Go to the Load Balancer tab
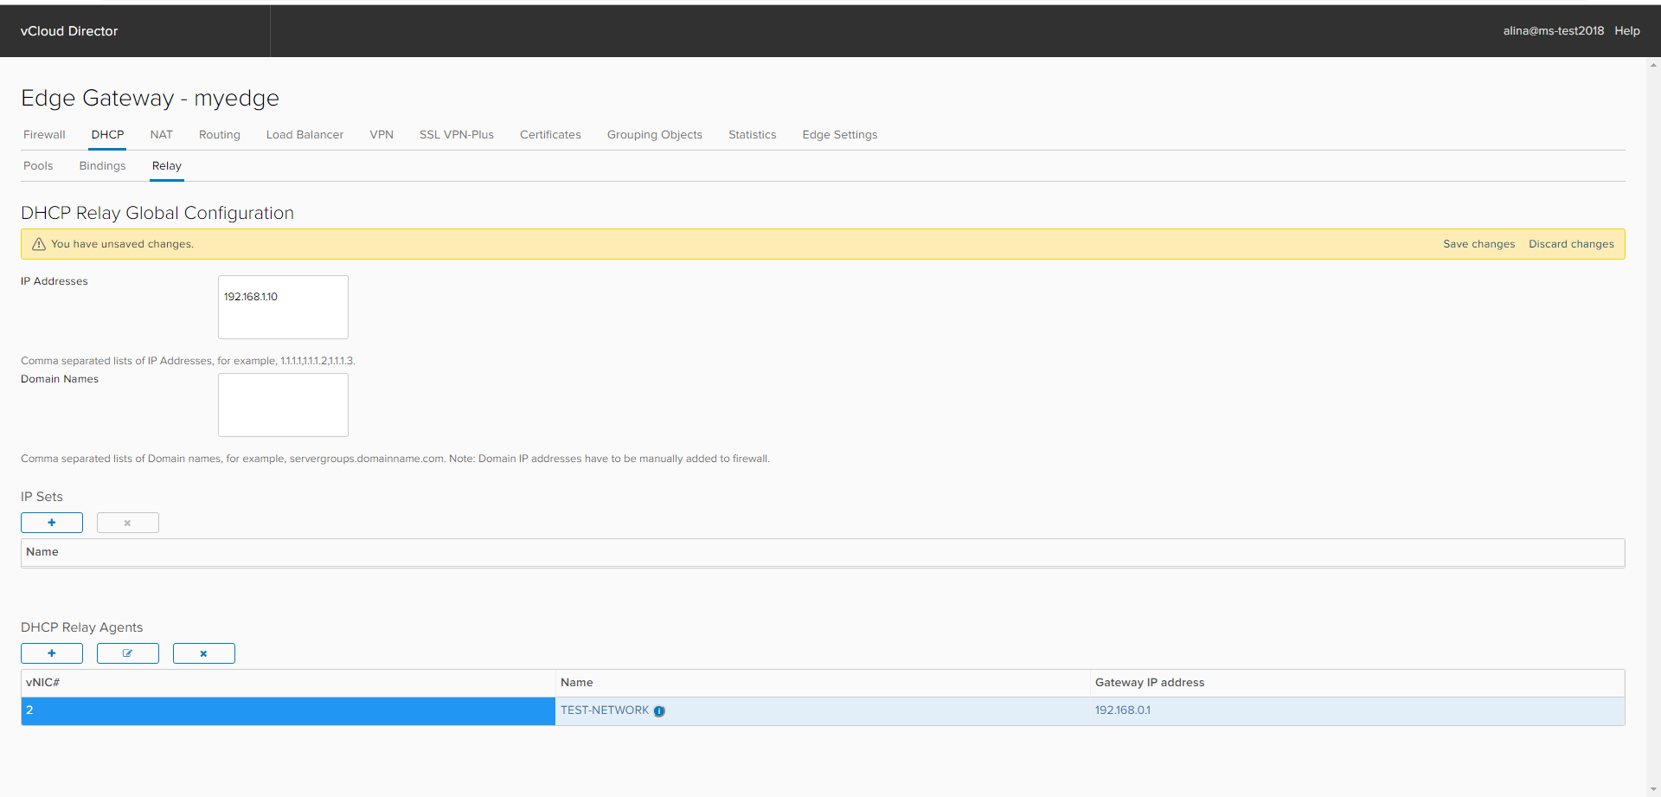Viewport: 1661px width, 797px height. click(x=305, y=135)
